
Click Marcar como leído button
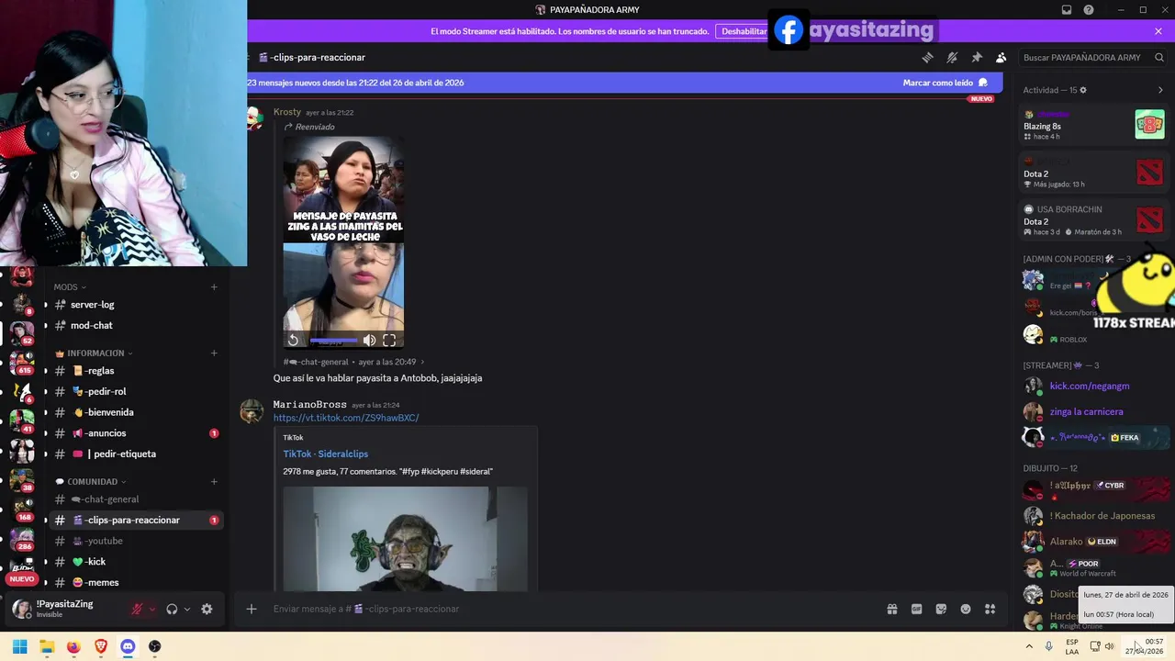[x=946, y=83]
